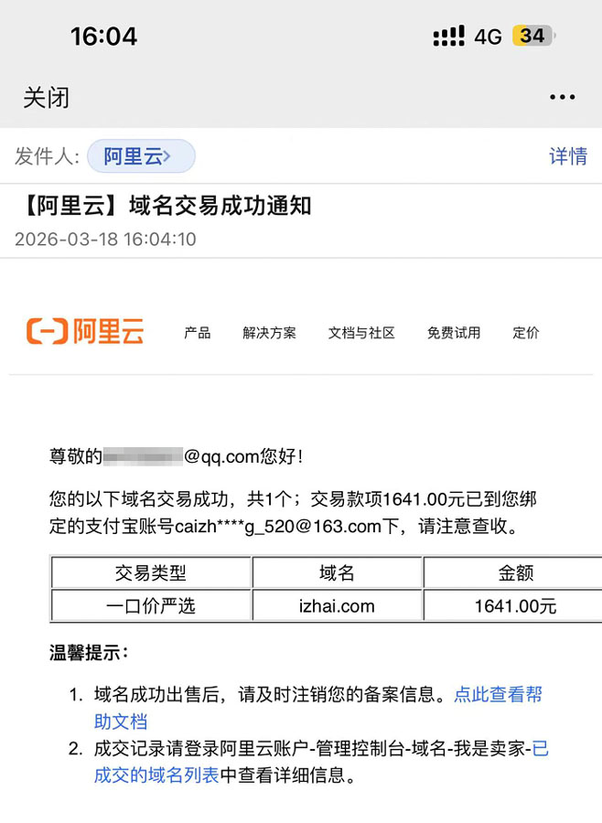
Task: Click the orange 阿里云 logo
Action: [x=85, y=331]
